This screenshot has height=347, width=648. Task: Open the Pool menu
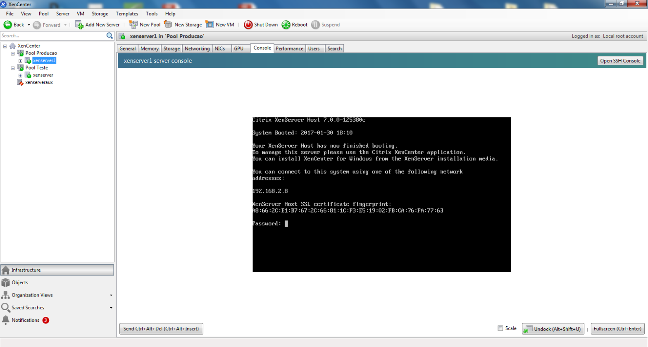(x=44, y=14)
